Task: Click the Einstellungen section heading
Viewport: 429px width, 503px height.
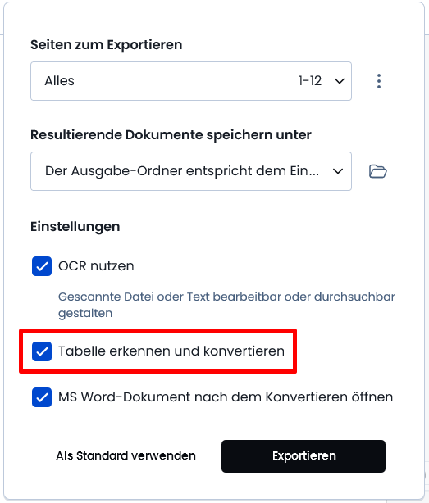Action: [75, 227]
